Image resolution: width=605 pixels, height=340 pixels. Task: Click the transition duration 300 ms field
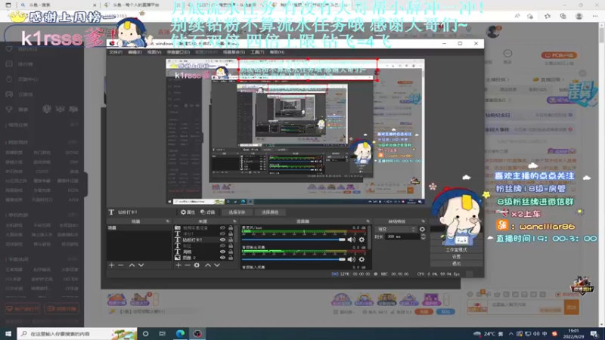click(x=403, y=236)
